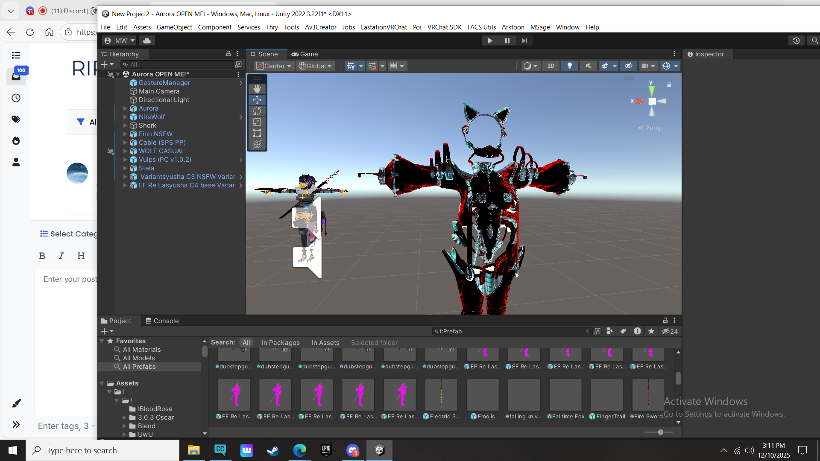Click the Project panel three-dot menu

(x=674, y=321)
